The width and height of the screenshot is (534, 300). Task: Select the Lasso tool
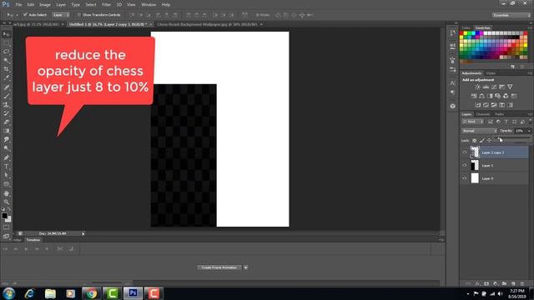[x=6, y=52]
